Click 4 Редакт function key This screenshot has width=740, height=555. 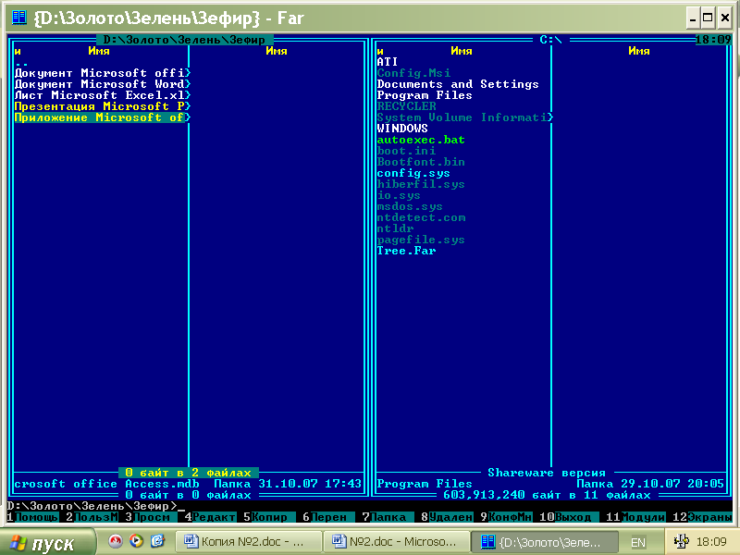click(x=211, y=517)
